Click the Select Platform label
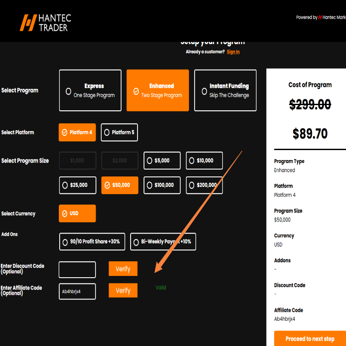Viewport: 346px width, 346px height. pos(18,132)
